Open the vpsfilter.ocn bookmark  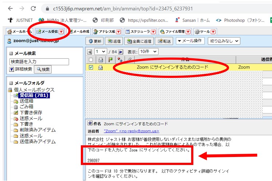click(144, 20)
